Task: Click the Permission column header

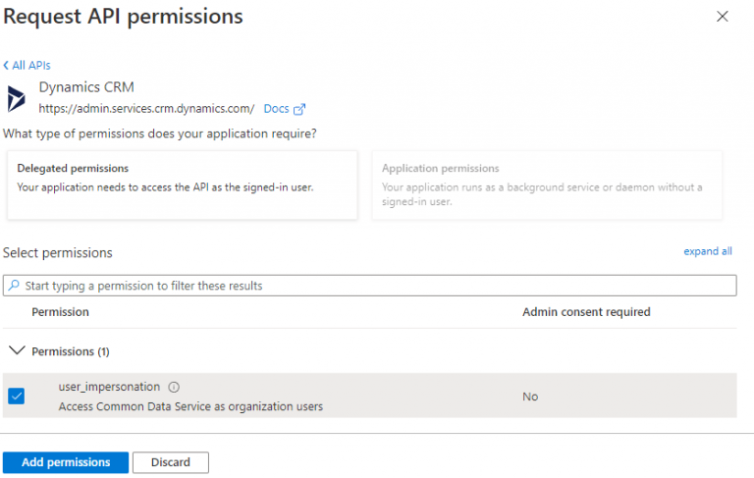Action: (60, 312)
